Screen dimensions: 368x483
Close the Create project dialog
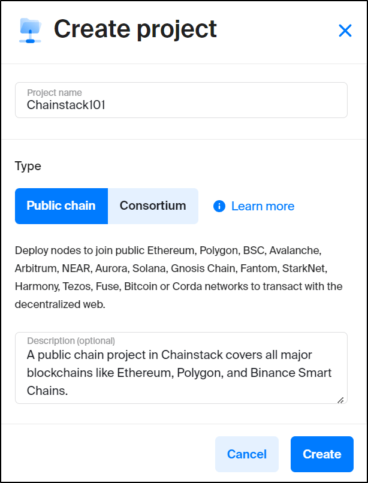click(345, 31)
